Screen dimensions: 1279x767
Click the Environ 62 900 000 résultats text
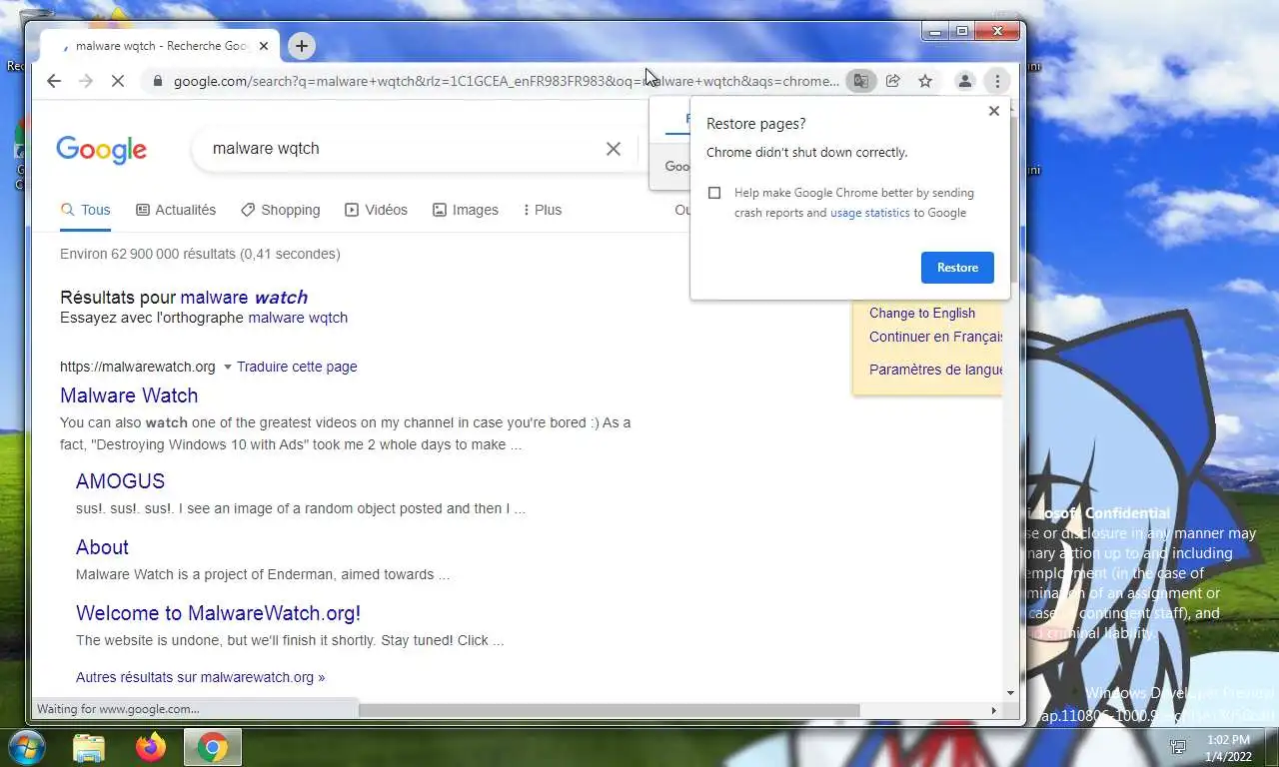(x=200, y=254)
